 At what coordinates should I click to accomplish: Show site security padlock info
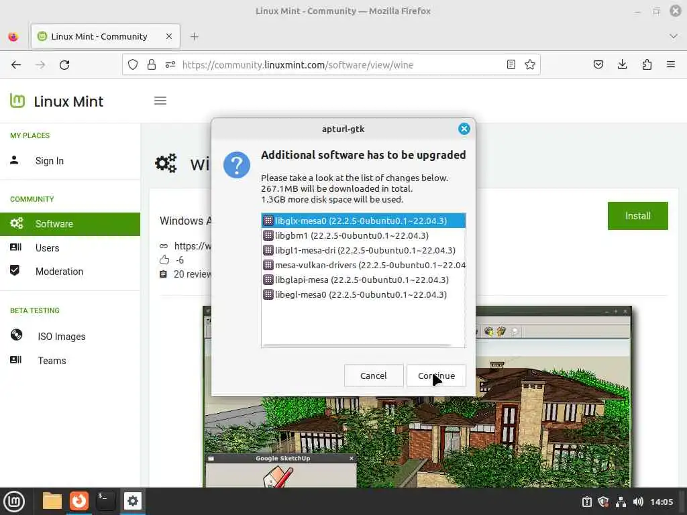pos(152,65)
